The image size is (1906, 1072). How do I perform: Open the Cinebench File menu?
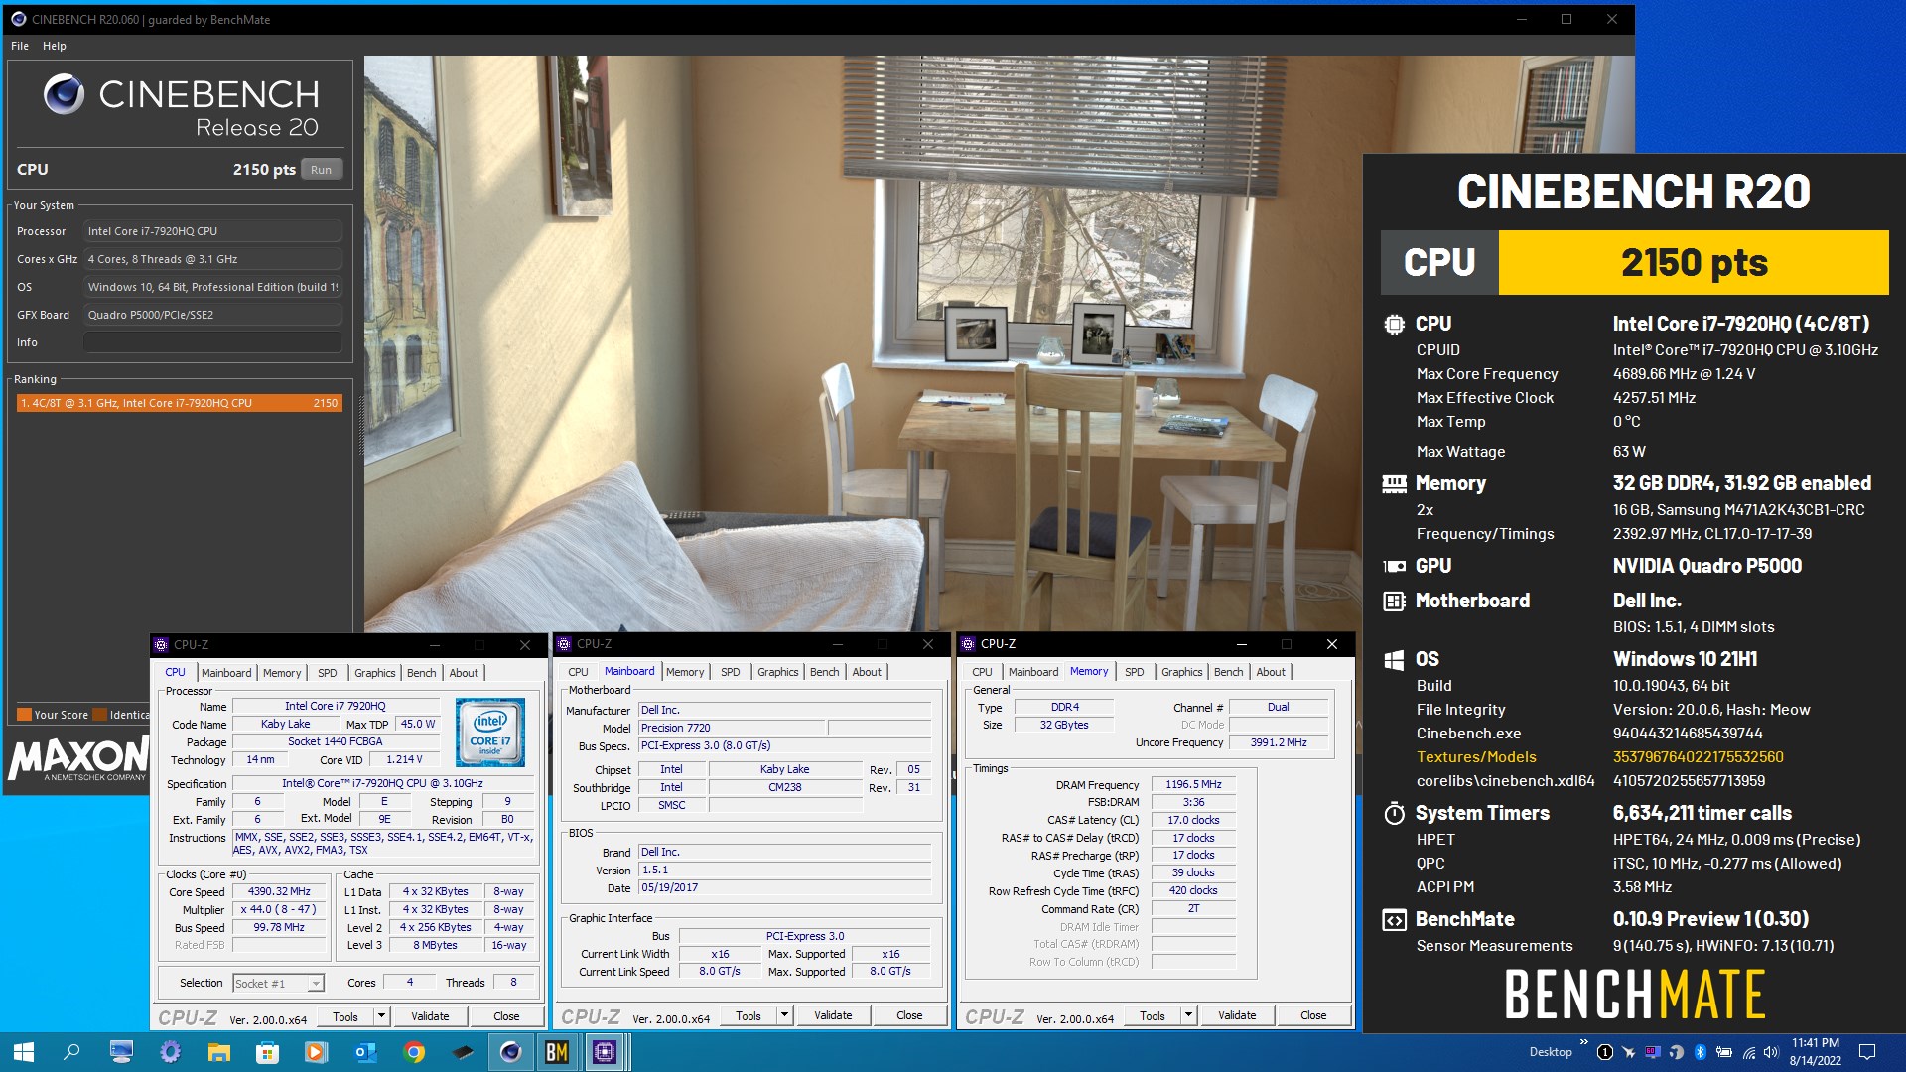pos(20,46)
